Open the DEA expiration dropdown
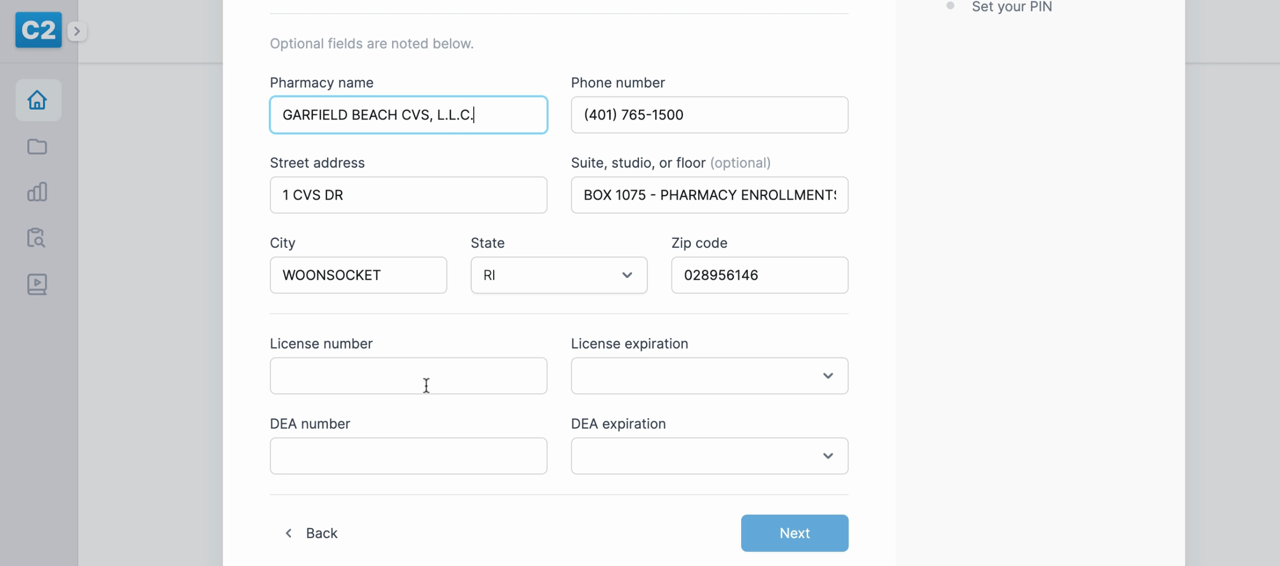Image resolution: width=1280 pixels, height=566 pixels. pyautogui.click(x=709, y=456)
